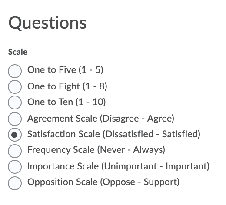226x205 pixels.
Task: Pick the Frequency Scale radio button
Action: point(15,151)
